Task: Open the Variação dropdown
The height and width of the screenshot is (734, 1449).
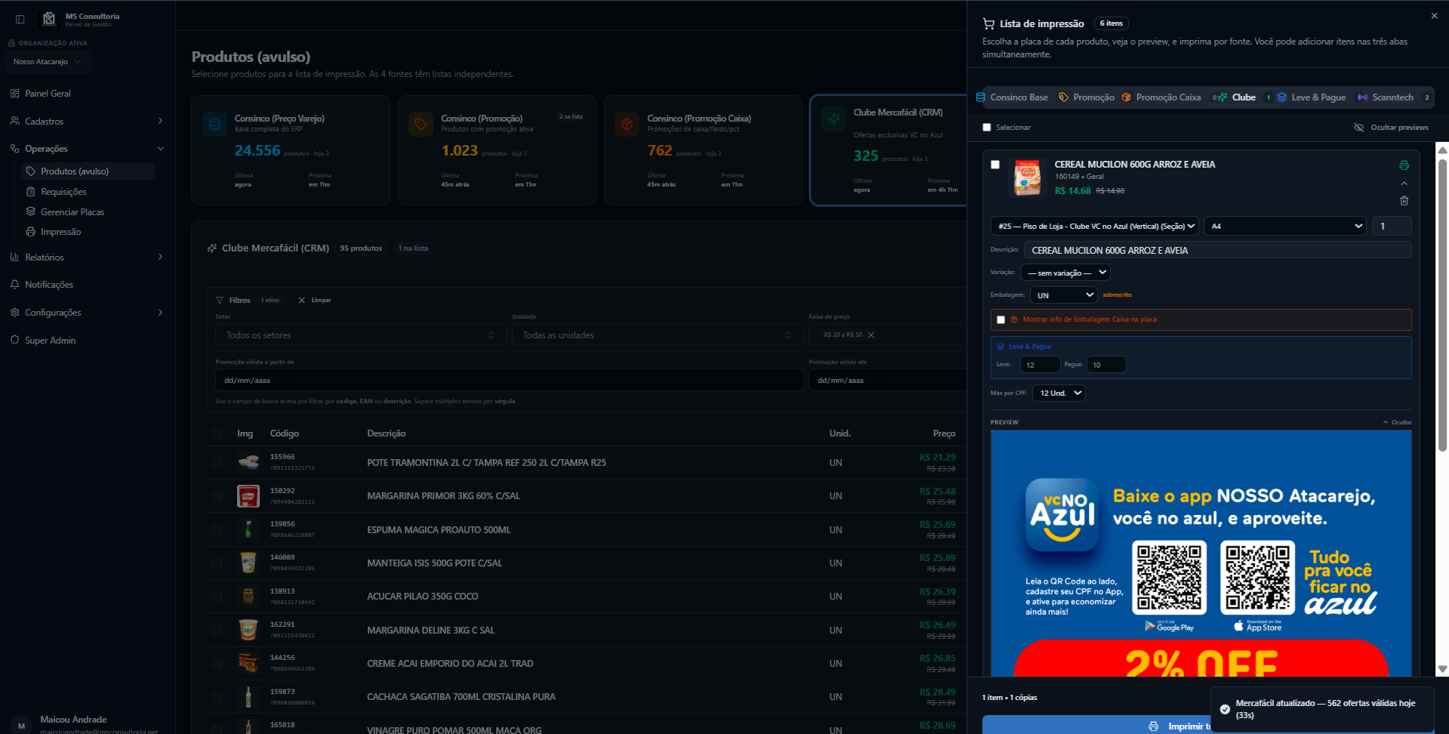Action: point(1065,273)
